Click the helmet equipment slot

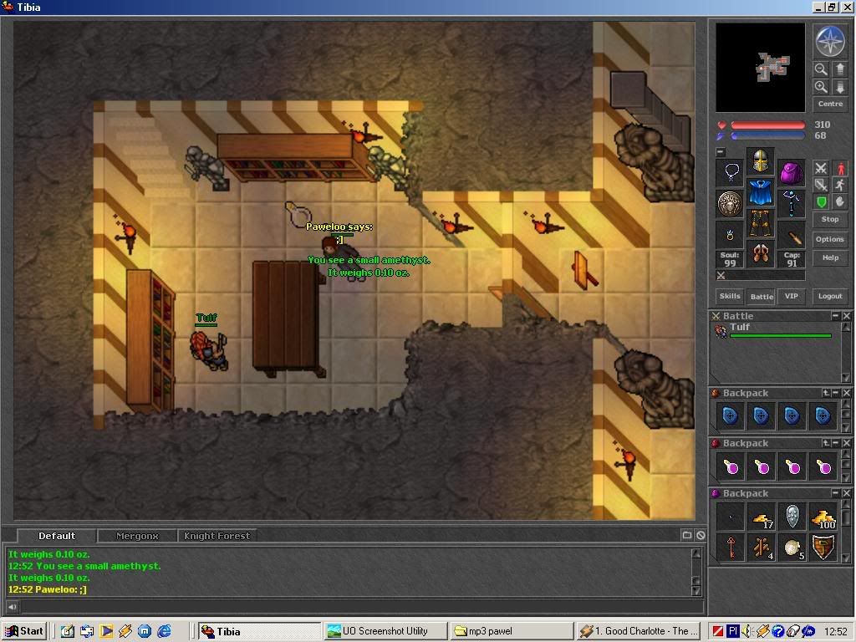(760, 160)
